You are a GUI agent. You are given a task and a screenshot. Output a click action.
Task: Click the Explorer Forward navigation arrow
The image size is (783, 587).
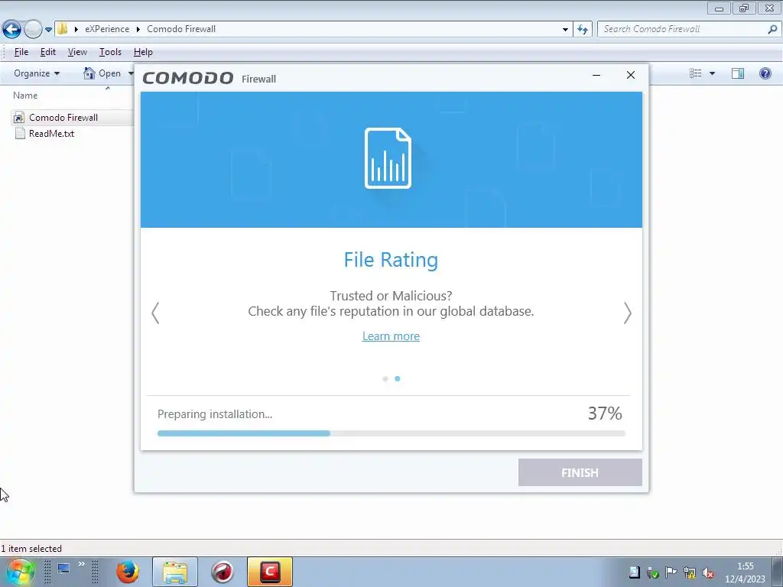pyautogui.click(x=33, y=29)
